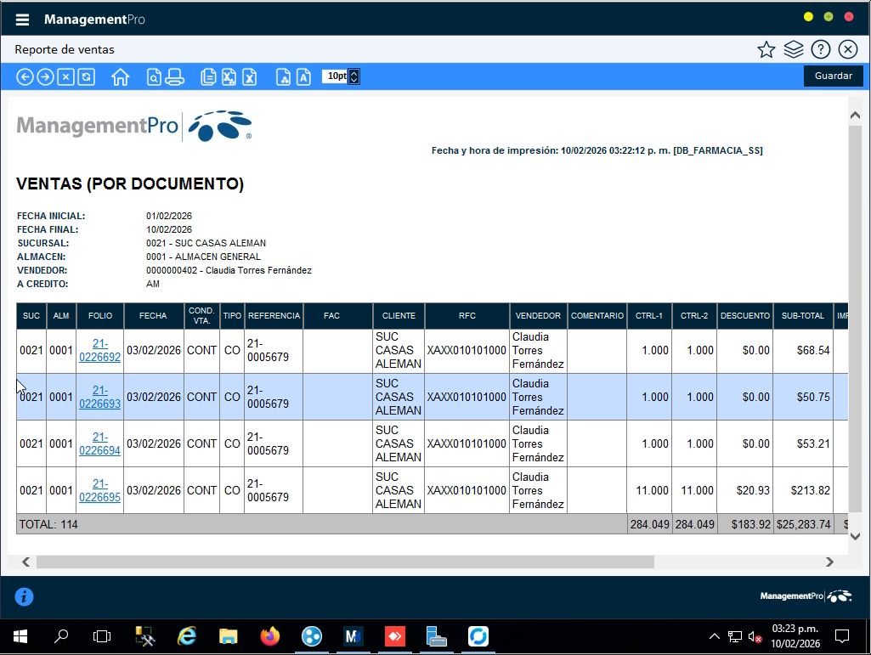Viewport: 871px width, 655px height.
Task: Click the stacked layers icon in header
Action: (x=794, y=49)
